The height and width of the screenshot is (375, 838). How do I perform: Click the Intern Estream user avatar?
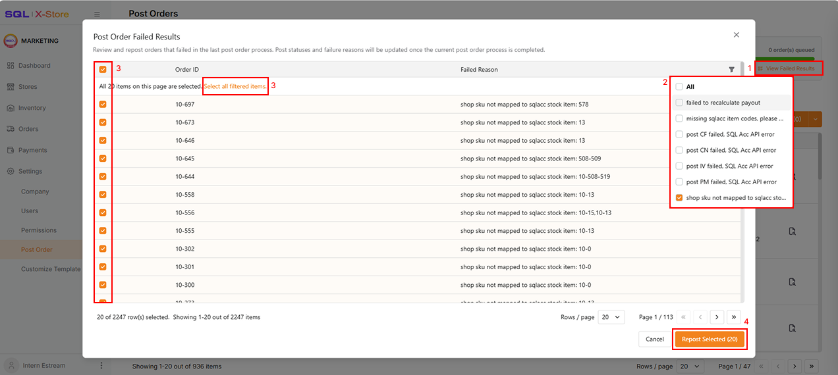coord(11,366)
